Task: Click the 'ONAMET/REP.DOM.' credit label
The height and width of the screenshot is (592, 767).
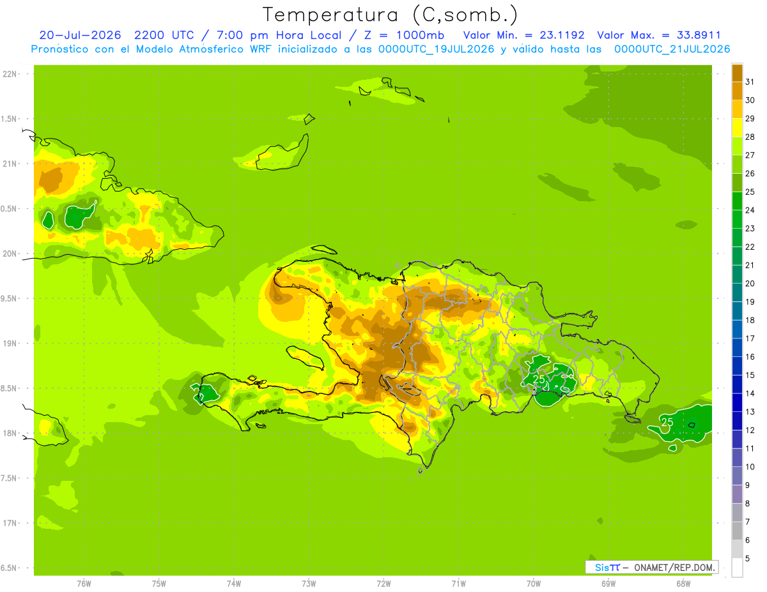Action: [x=674, y=567]
